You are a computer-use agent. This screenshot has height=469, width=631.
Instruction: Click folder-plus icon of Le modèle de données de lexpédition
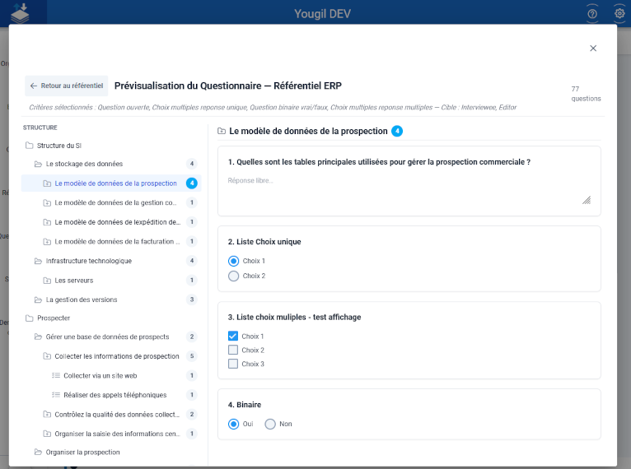(47, 222)
